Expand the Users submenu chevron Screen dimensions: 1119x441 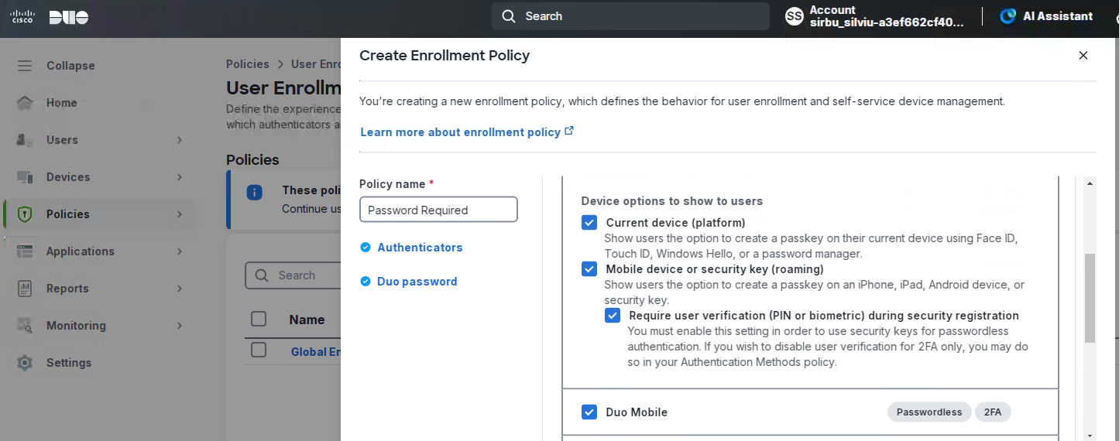click(x=180, y=140)
